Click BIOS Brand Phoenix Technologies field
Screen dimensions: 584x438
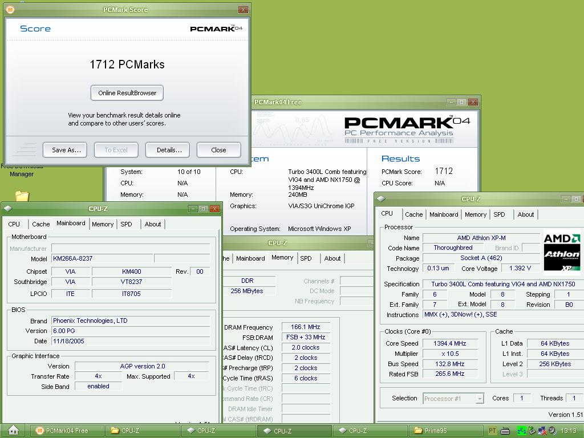point(131,321)
